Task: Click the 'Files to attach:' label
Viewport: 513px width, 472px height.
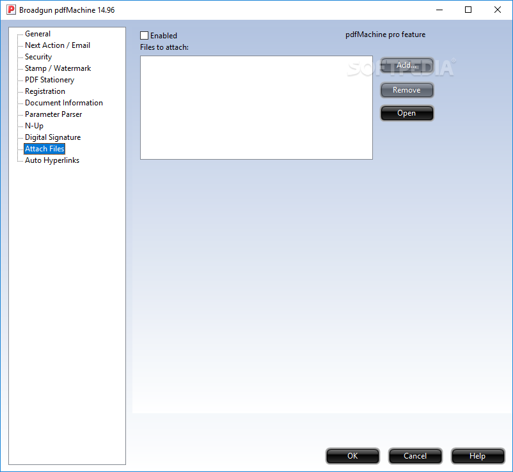Action: [x=164, y=47]
